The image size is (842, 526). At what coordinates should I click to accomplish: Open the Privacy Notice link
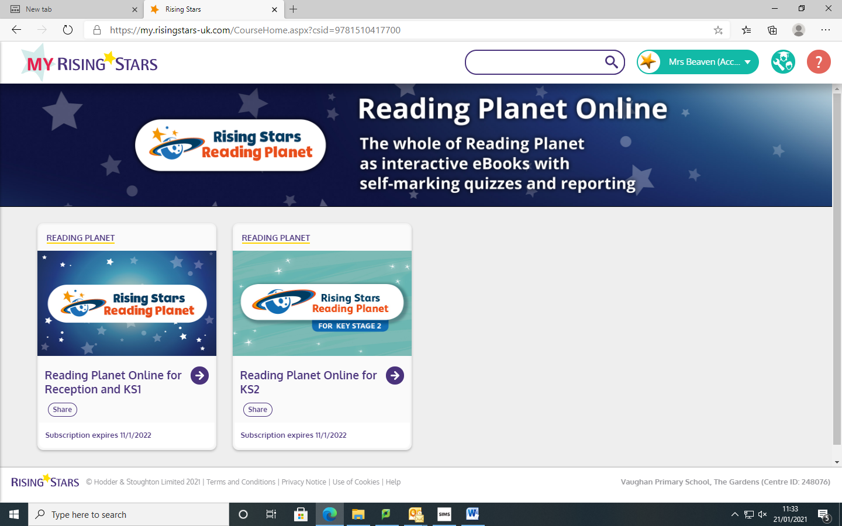tap(304, 482)
